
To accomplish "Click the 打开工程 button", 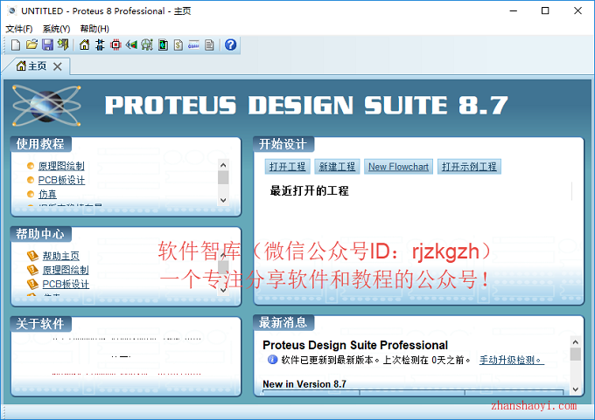I will [x=287, y=167].
